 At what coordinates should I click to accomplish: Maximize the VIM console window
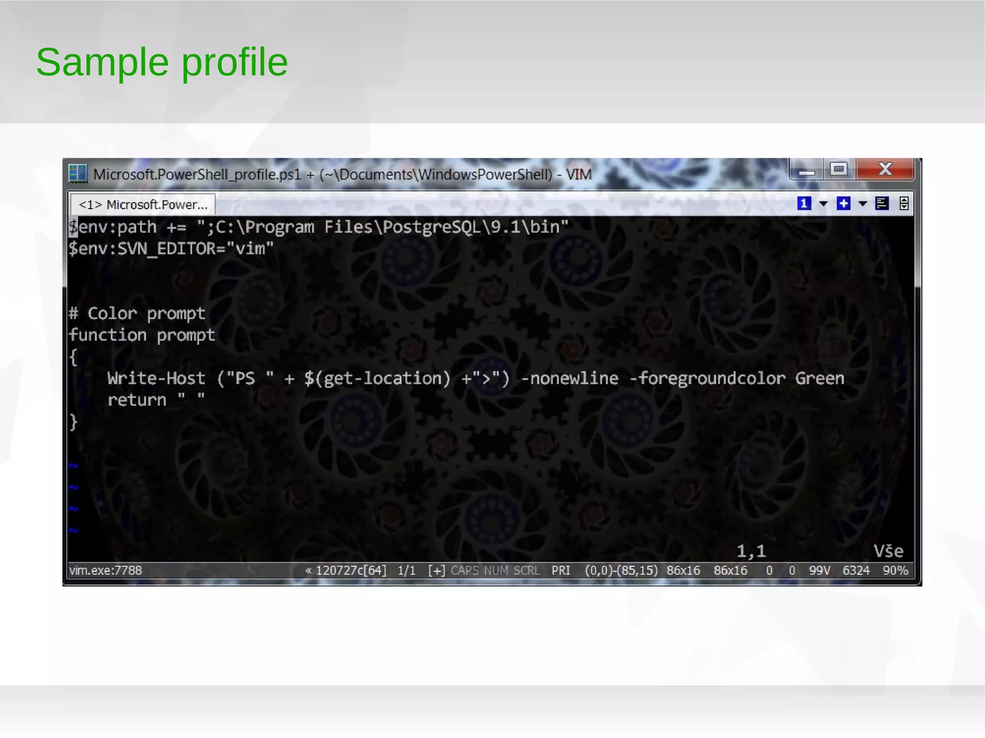point(839,169)
